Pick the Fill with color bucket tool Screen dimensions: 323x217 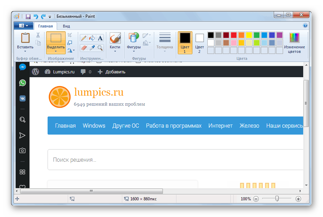[x=91, y=38]
